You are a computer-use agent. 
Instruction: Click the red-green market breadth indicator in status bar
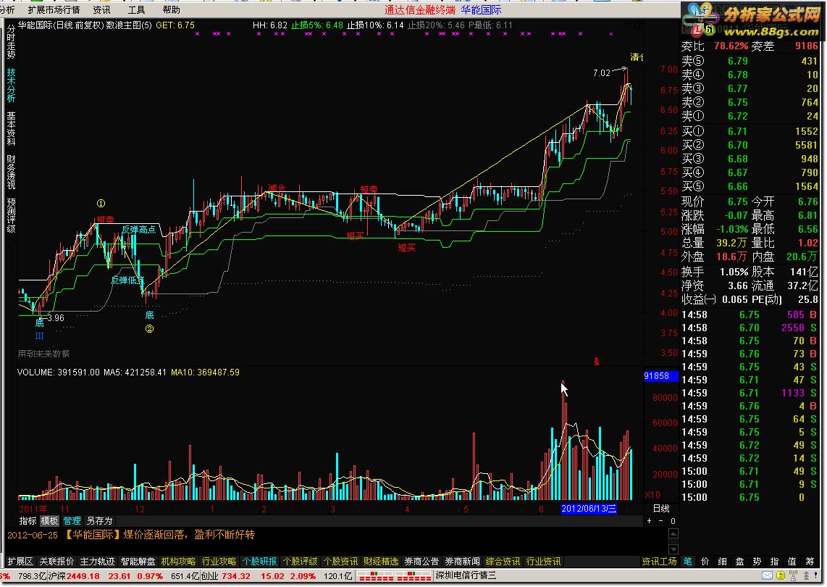click(395, 575)
